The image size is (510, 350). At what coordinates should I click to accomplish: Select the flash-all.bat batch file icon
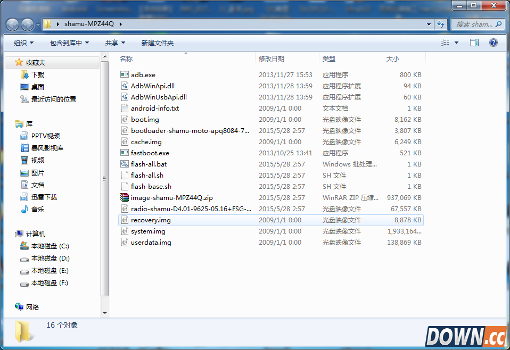pos(125,164)
